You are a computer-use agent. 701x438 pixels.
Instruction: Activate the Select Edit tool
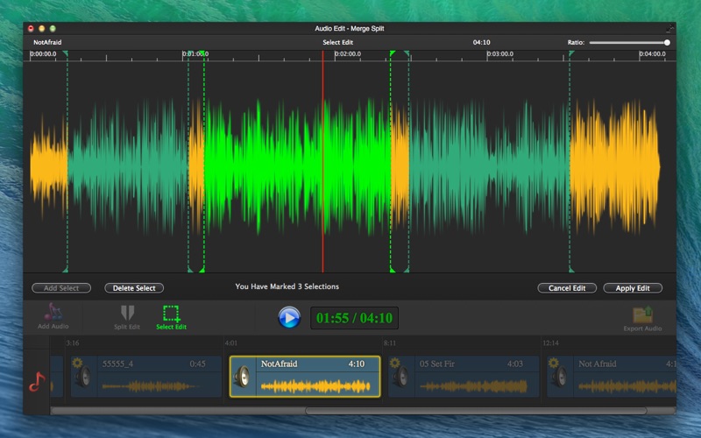click(171, 314)
